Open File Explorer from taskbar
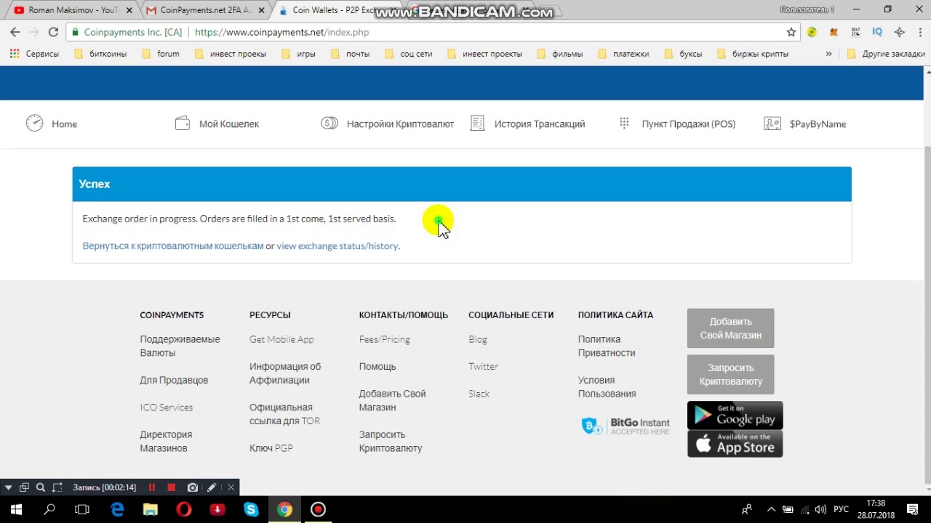This screenshot has width=931, height=523. (x=150, y=510)
